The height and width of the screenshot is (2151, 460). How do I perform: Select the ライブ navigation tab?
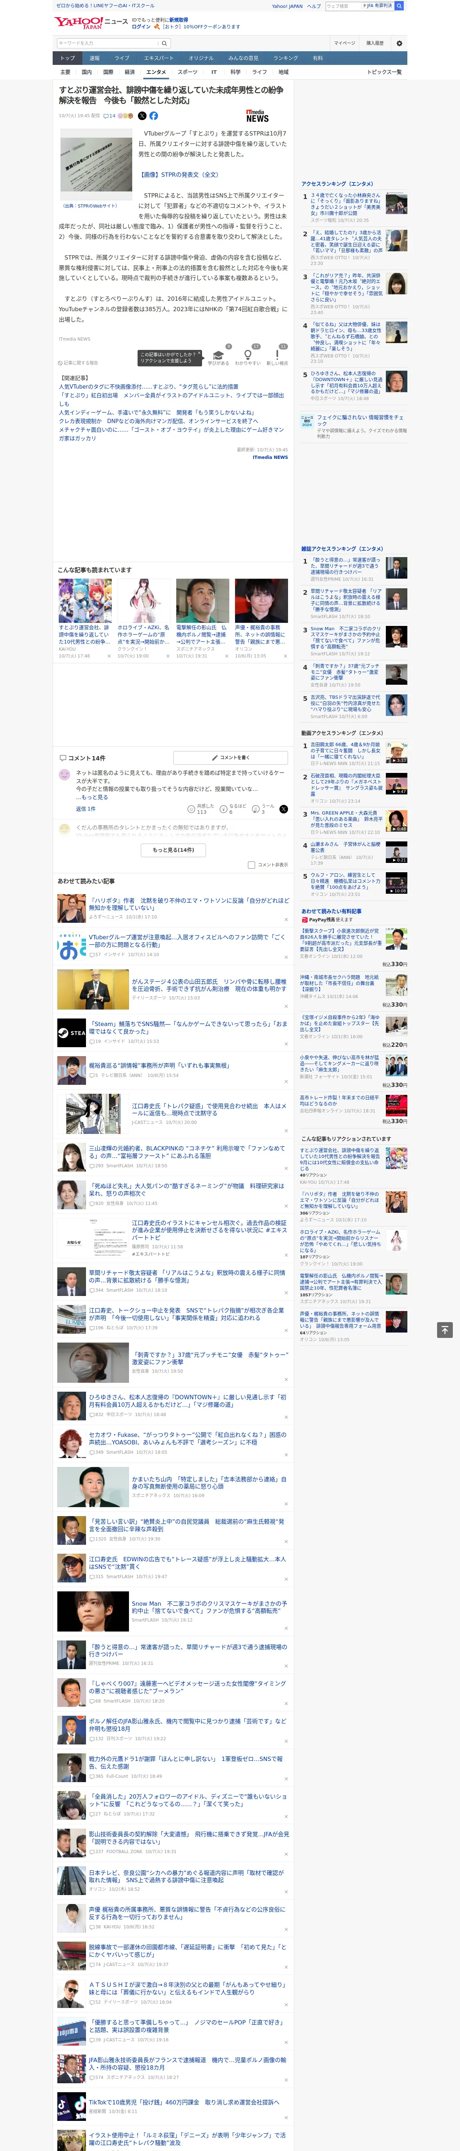click(x=122, y=58)
